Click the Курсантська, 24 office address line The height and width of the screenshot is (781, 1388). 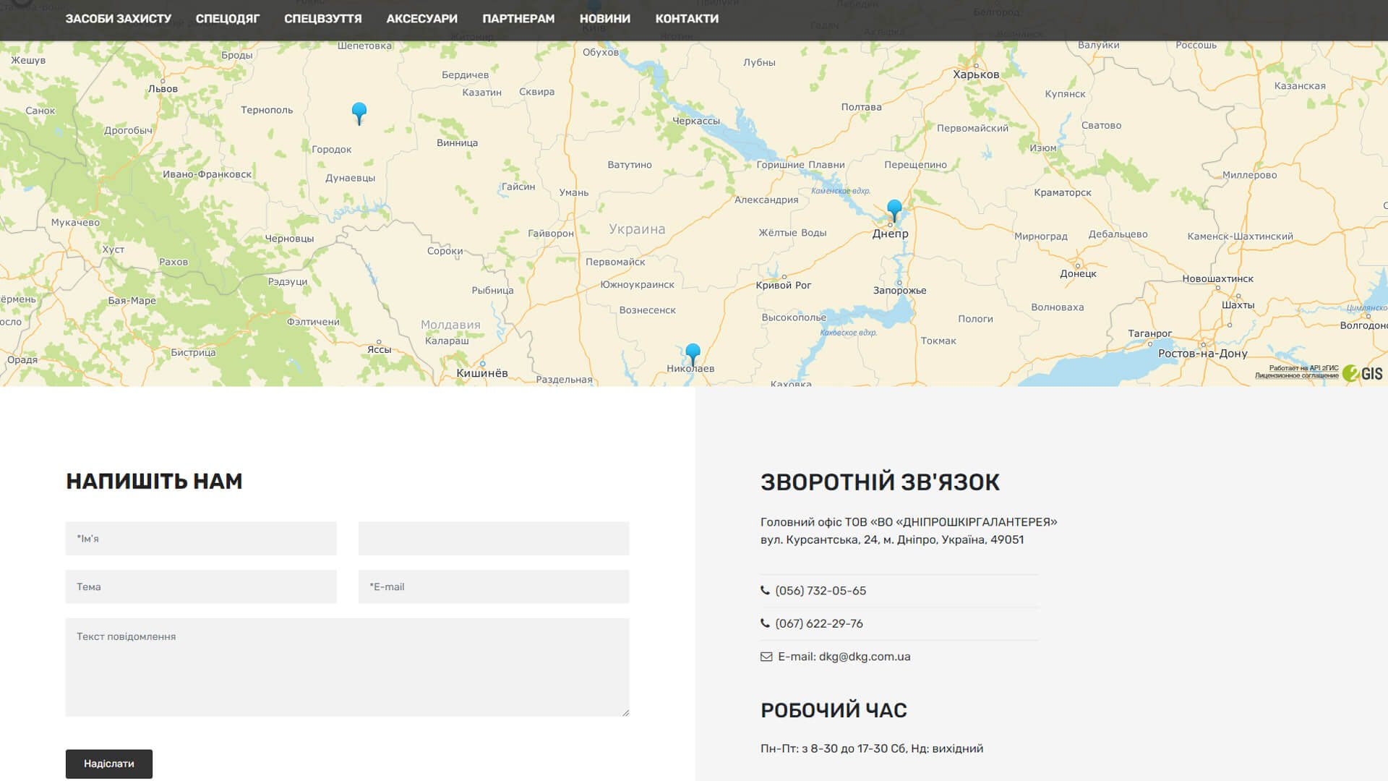[892, 539]
